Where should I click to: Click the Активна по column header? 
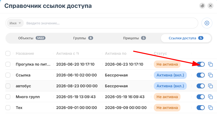point(116,53)
